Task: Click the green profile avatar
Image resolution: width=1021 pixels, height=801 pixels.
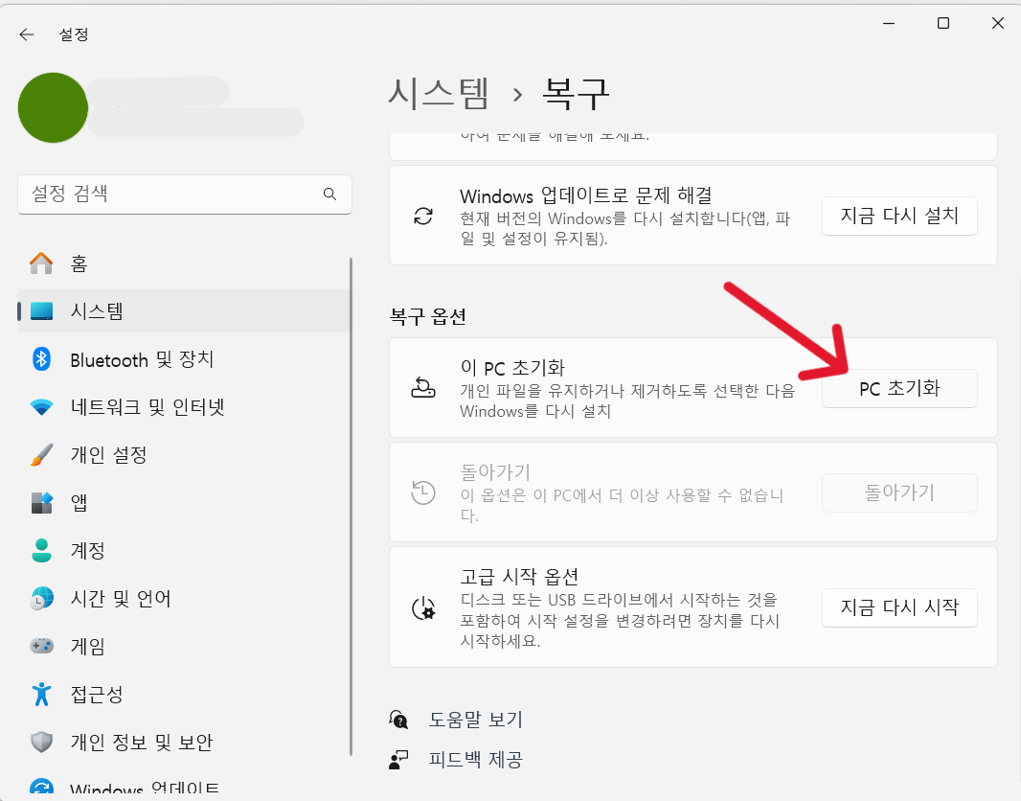Action: pyautogui.click(x=53, y=107)
